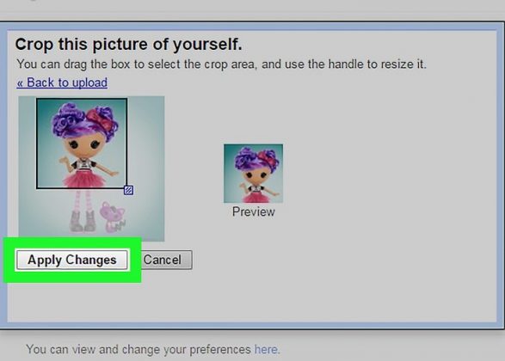Click the 'Preview' label under thumbnail
Image resolution: width=505 pixels, height=361 pixels.
tap(254, 212)
